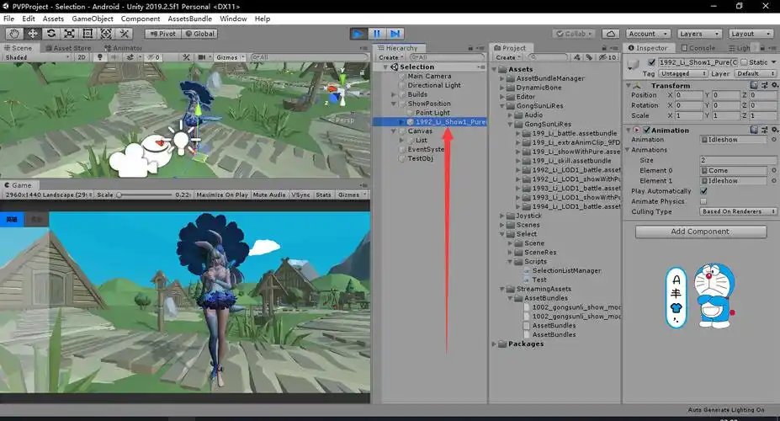The image size is (780, 421).
Task: Toggle scene lighting bulb icon
Action: click(100, 57)
